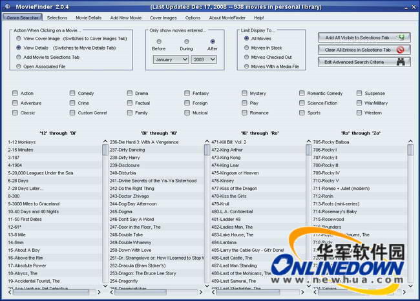Click down arrow of first list vertical scrollbar
Screen dimensions: 420x301
pyautogui.click(x=105, y=285)
